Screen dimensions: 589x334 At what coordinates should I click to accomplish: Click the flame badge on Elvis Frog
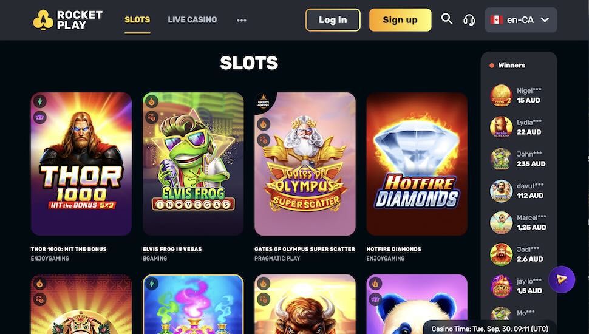(152, 101)
